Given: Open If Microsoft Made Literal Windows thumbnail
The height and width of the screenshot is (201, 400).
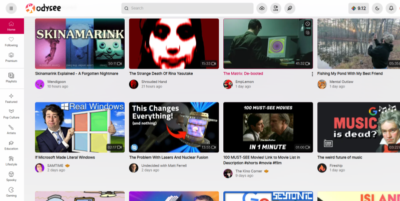Looking at the screenshot, I should point(80,127).
